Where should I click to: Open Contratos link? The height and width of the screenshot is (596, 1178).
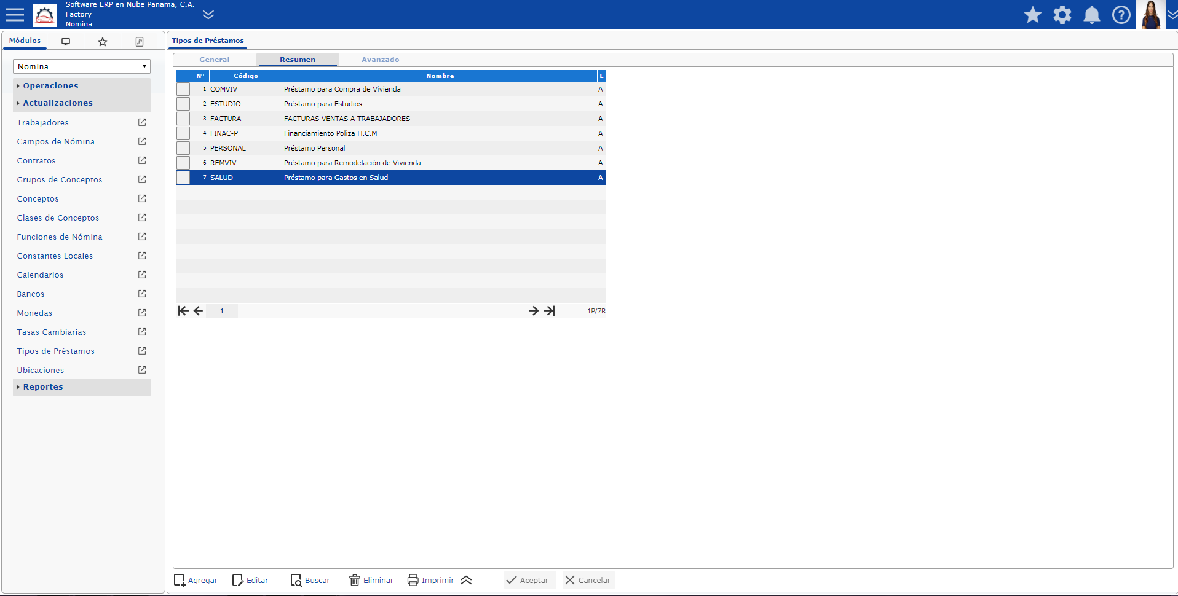pos(36,161)
